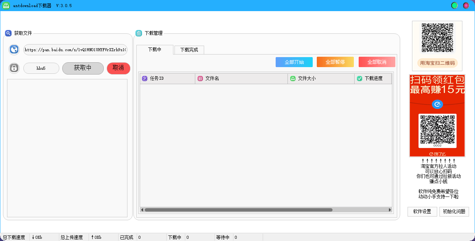Screen dimensions: 475x241
Task: Click the lock icon beside the extraction code
Action: pos(14,68)
